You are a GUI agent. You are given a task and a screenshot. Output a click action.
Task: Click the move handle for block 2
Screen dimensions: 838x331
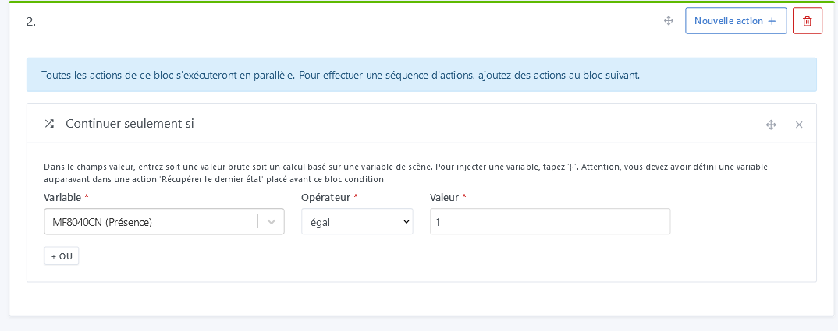(669, 21)
